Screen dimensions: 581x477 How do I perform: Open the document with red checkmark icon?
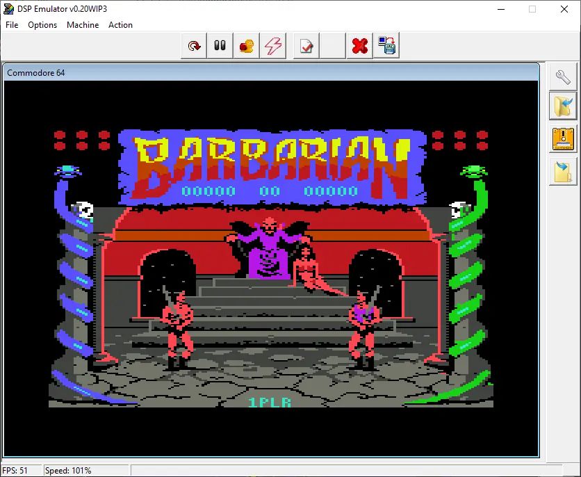point(306,46)
